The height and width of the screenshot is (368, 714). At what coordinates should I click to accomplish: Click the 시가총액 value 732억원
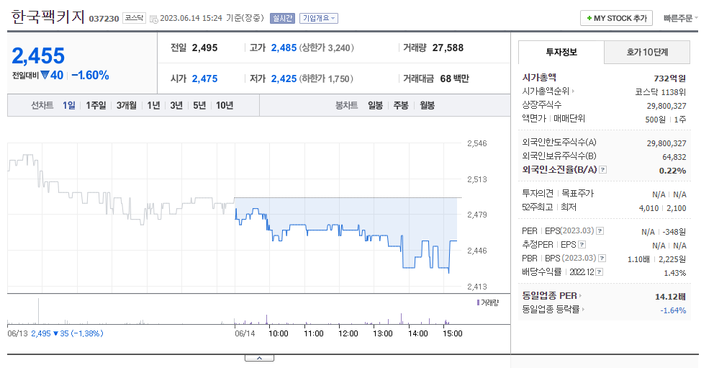670,78
